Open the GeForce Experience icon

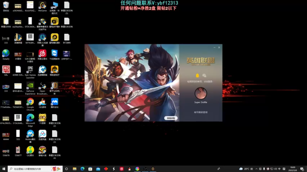click(30, 88)
